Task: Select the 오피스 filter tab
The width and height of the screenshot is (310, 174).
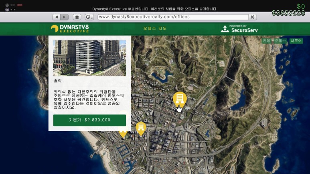Action: point(280,41)
